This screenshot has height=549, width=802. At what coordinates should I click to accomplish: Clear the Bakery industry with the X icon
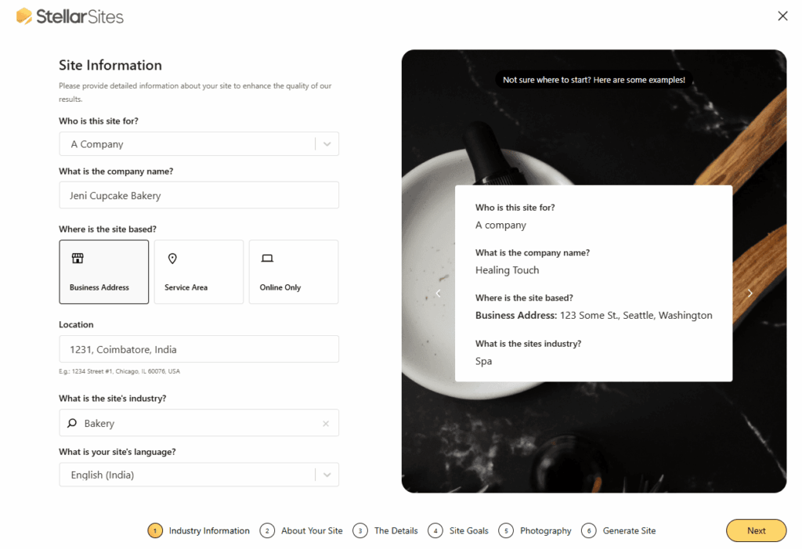tap(326, 423)
